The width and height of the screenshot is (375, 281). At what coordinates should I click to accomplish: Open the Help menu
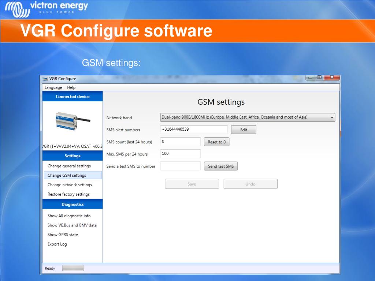(71, 87)
